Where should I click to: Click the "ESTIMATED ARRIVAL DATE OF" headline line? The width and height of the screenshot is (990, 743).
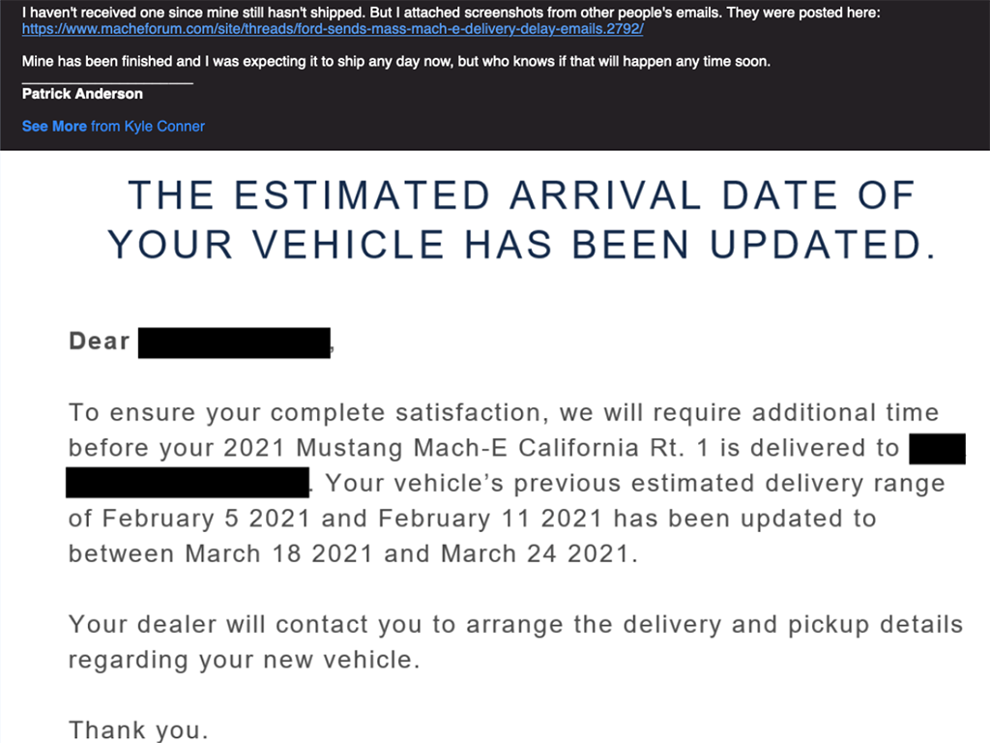point(522,196)
